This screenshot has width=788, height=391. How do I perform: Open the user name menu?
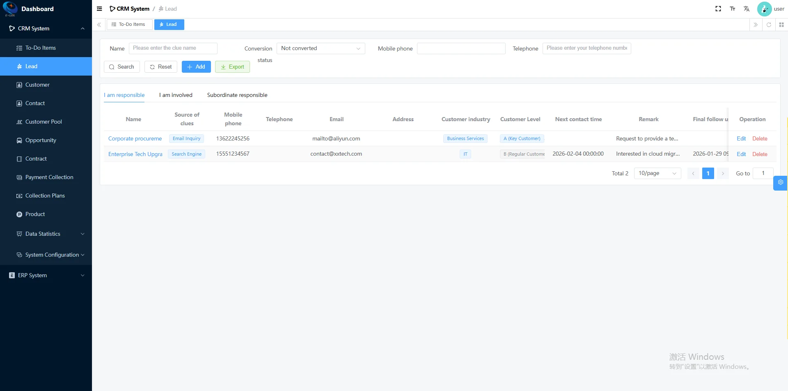pyautogui.click(x=779, y=9)
